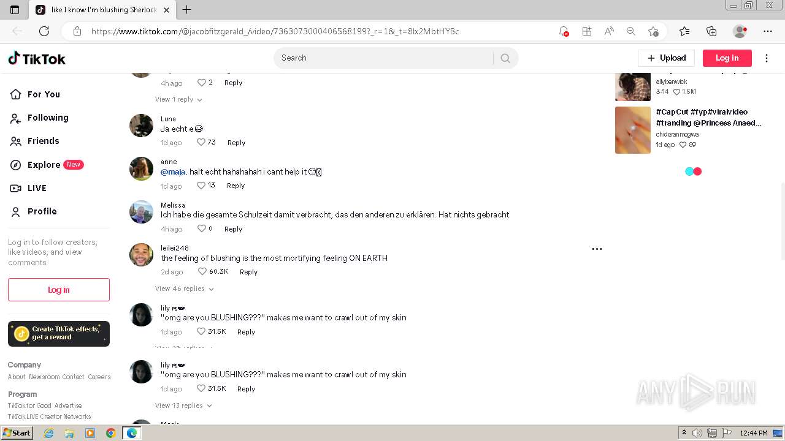Viewport: 785px width, 441px height.
Task: Reply to leilei248's comment
Action: (248, 272)
